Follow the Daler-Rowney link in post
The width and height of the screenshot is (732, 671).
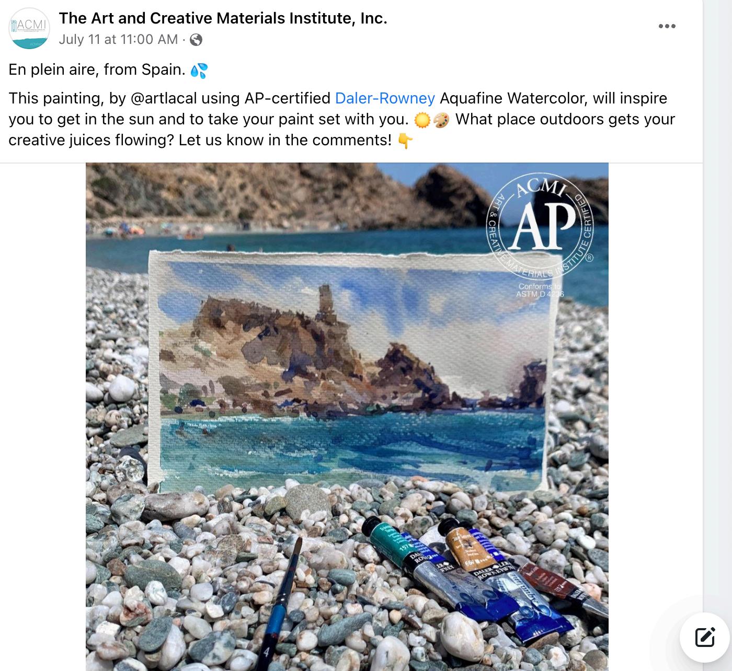385,98
